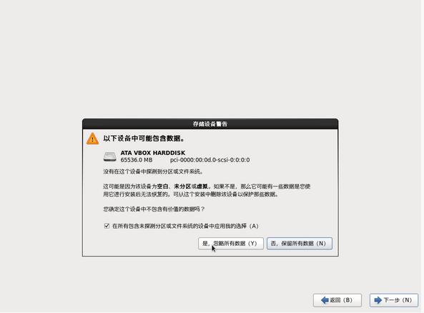
Task: Select the hard disk drive icon
Action: (110, 156)
